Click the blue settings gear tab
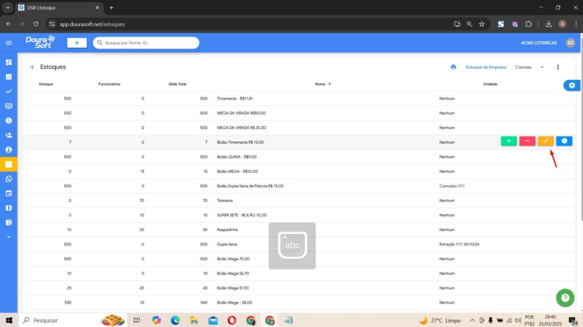Image resolution: width=583 pixels, height=327 pixels. pos(572,85)
